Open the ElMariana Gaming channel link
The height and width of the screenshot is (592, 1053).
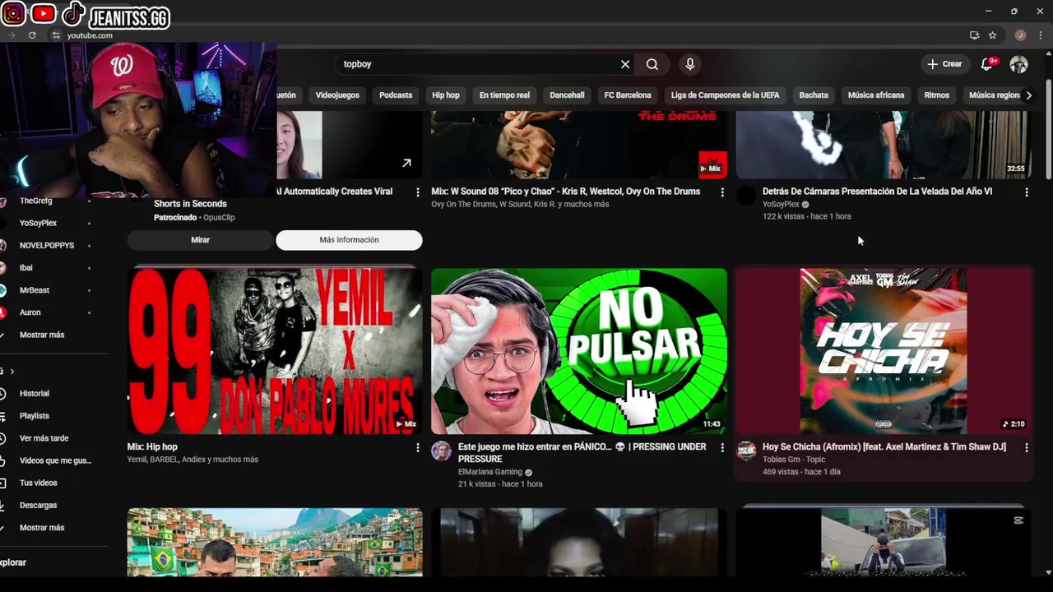click(489, 472)
